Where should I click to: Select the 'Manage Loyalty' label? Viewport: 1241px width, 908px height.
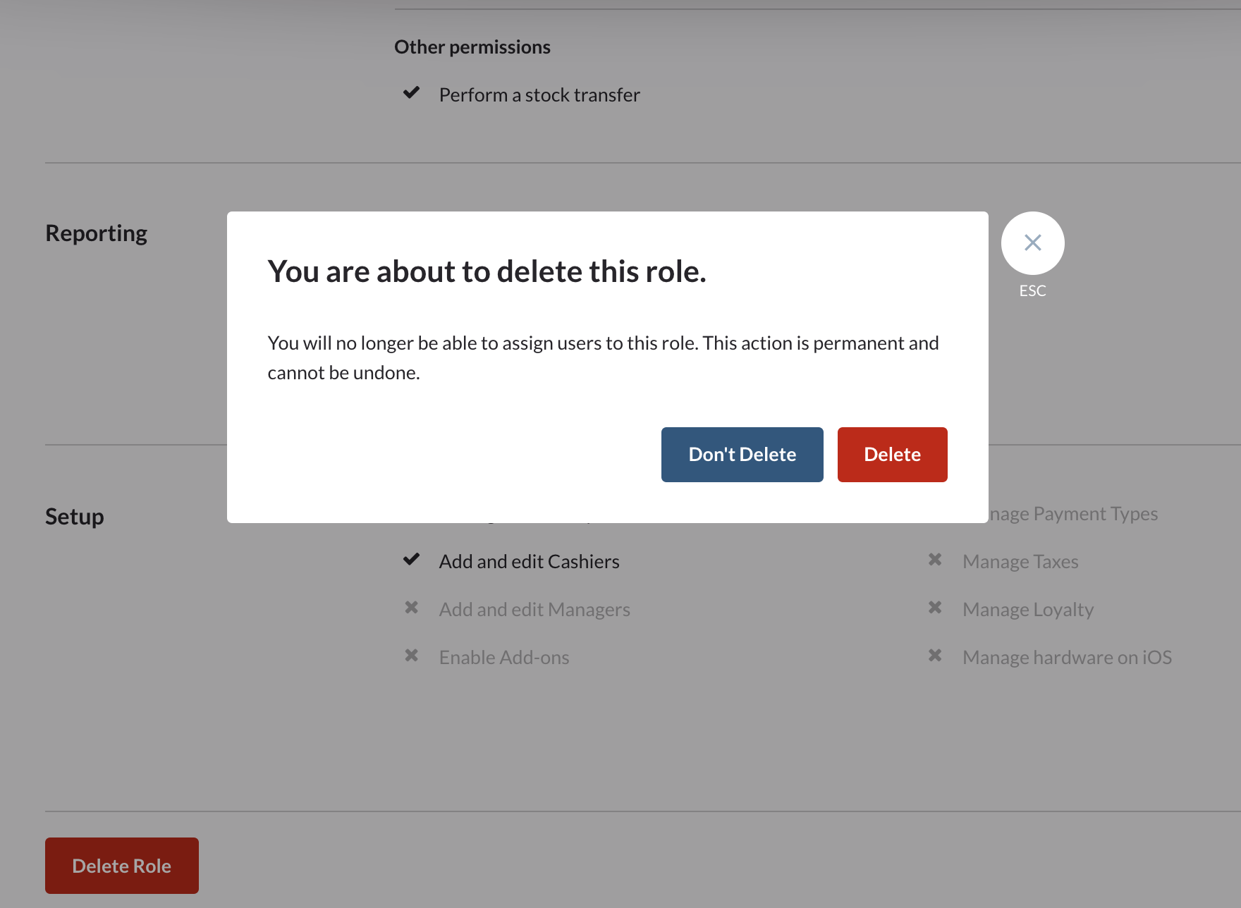(x=1028, y=609)
